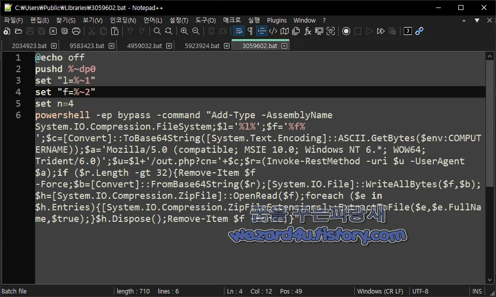The height and width of the screenshot is (297, 496).
Task: Switch to the 5923924.bat tab
Action: (x=202, y=46)
